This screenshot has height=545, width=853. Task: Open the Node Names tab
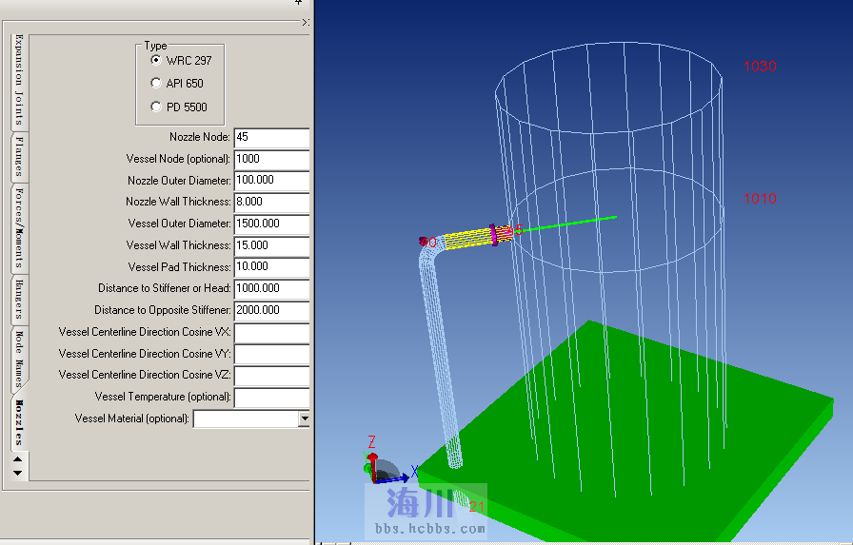pos(19,360)
